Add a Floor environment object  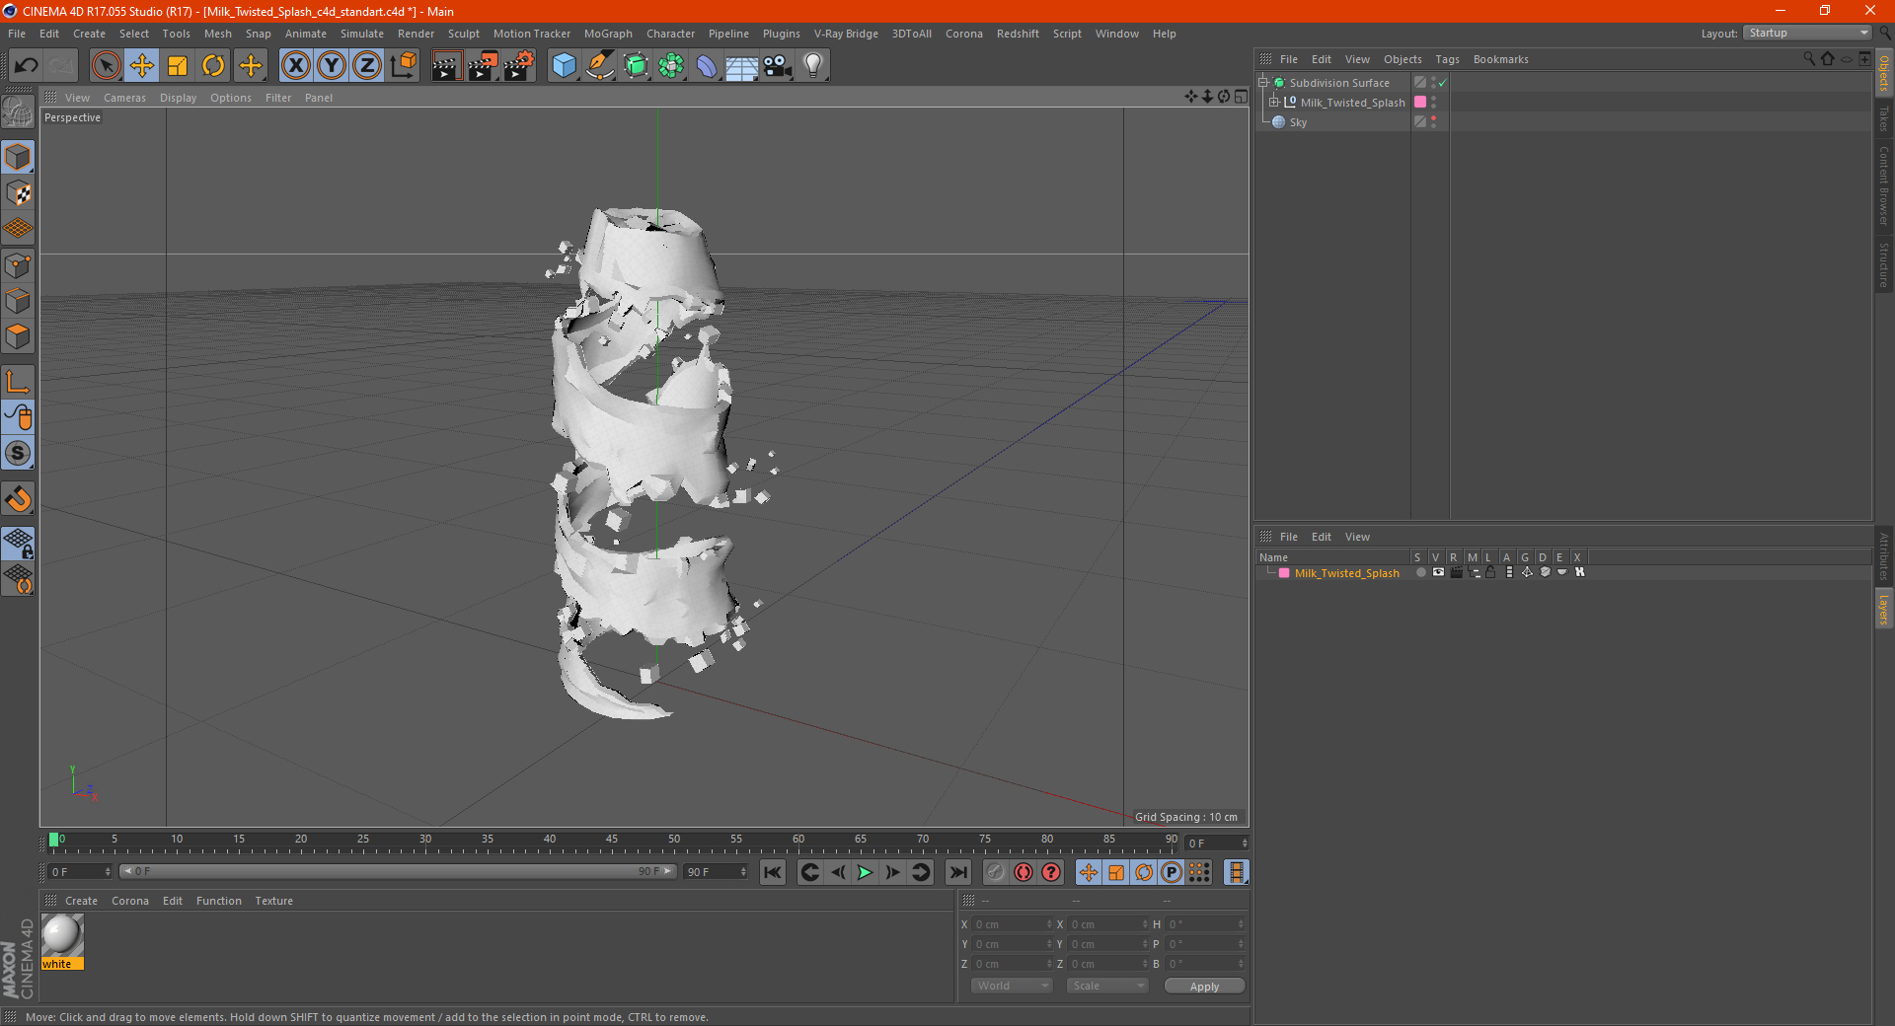click(x=742, y=66)
